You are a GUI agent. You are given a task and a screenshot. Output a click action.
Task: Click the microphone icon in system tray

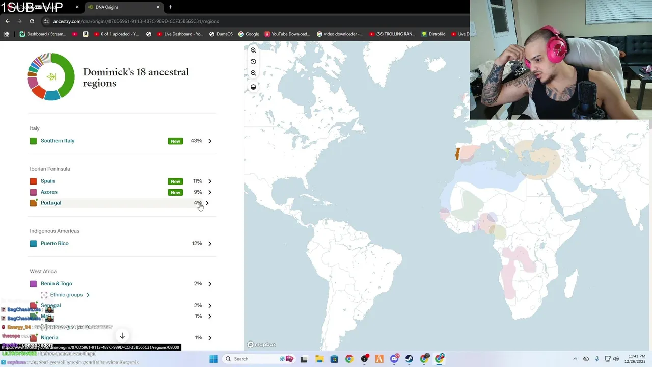597,359
